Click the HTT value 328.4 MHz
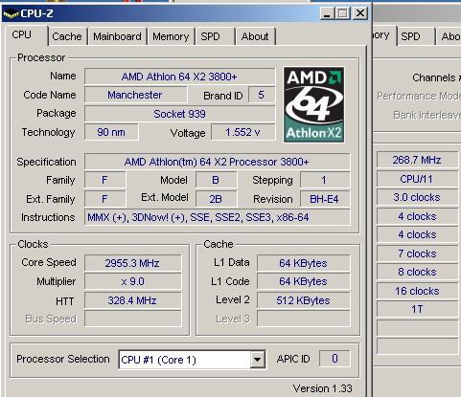461x397 pixels. [132, 300]
